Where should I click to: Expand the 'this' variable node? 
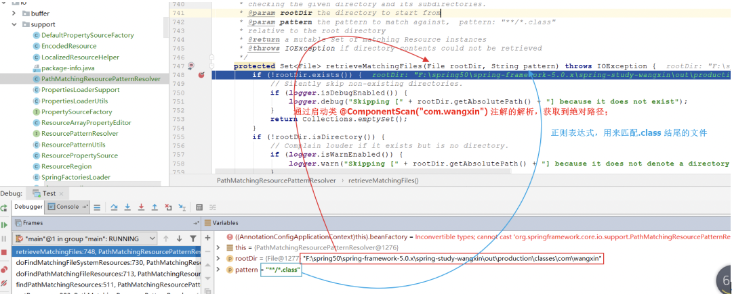tap(218, 247)
